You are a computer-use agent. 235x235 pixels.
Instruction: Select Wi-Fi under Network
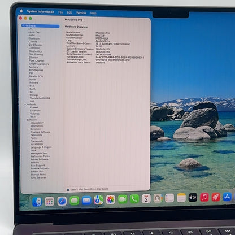(33, 117)
